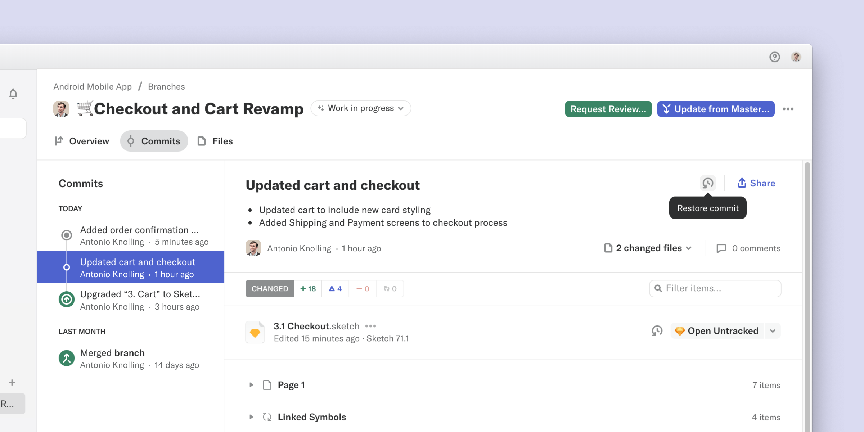This screenshot has width=864, height=432.
Task: Select the Upgraded 3. Cart commit
Action: click(x=131, y=300)
